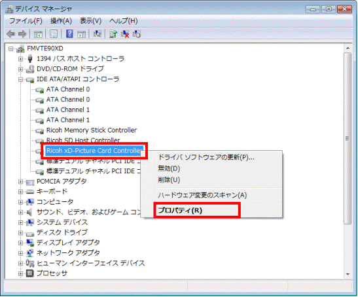Select the ネットワーク アダプタ icon
Screen dimensions: 358x297
pyautogui.click(x=30, y=253)
